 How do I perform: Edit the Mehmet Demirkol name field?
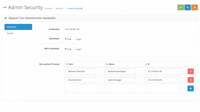click(81, 71)
